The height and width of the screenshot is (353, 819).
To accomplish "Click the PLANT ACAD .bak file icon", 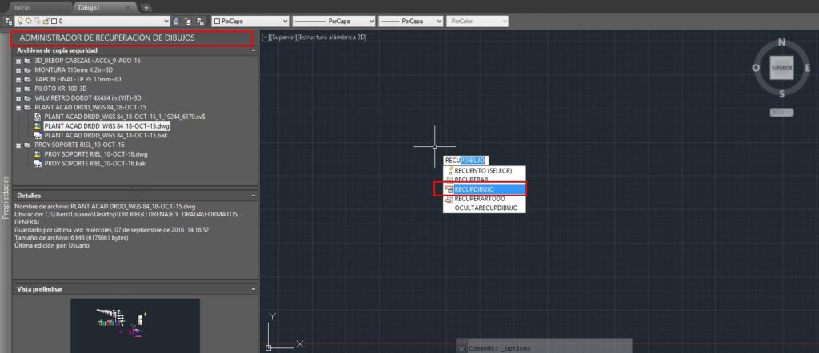I will click(37, 136).
